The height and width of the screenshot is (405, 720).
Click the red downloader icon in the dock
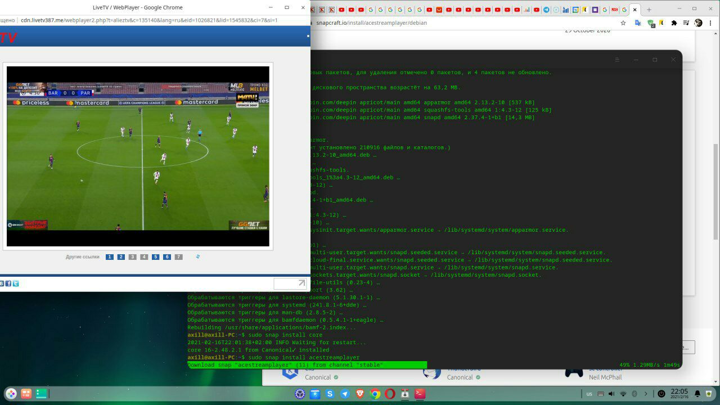[x=405, y=394]
